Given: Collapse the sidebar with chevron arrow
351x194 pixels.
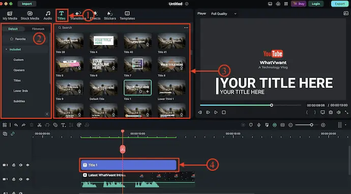Looking at the screenshot, I should pos(47,114).
